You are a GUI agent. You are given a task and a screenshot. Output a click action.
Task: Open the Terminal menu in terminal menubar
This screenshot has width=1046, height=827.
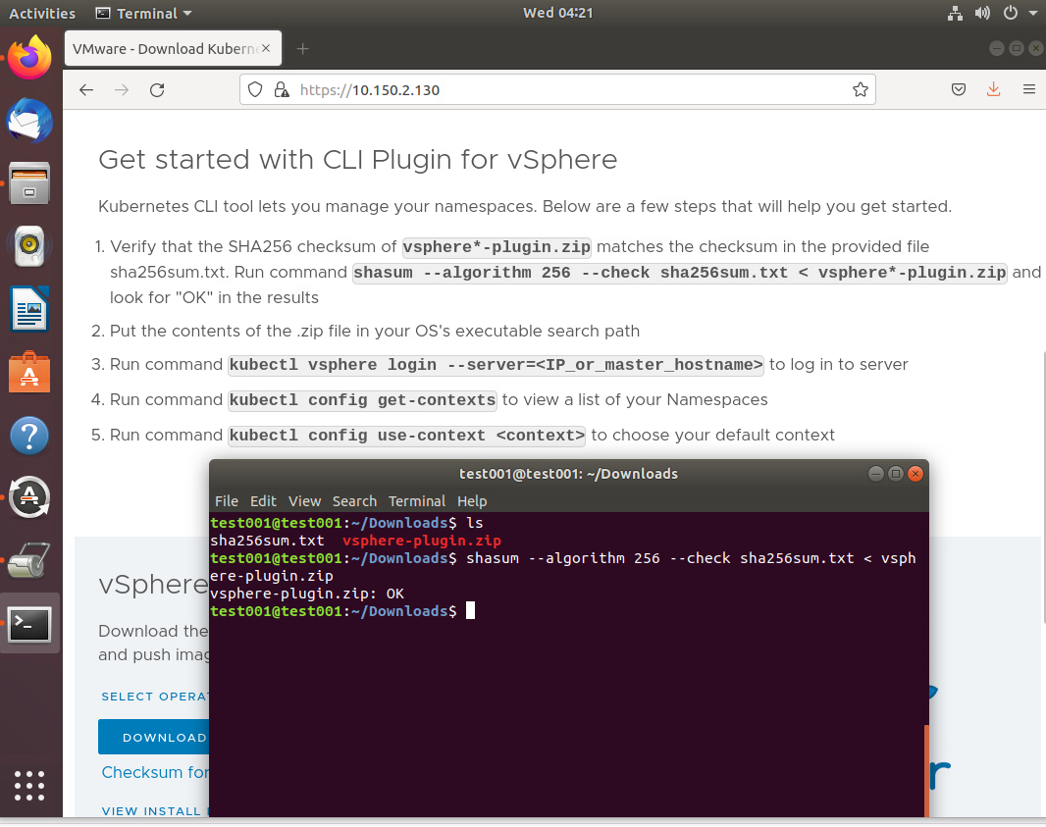[x=417, y=501]
